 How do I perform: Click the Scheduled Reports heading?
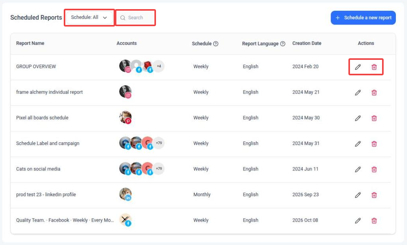click(x=36, y=17)
